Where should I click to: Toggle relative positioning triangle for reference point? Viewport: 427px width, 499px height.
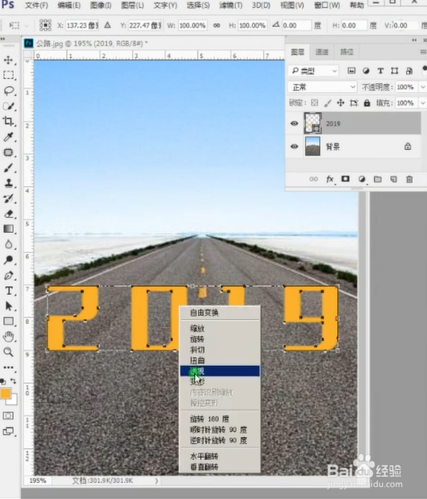pos(108,25)
